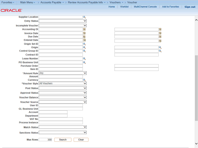Expand the Match Status dropdown
Image resolution: width=198 pixels, height=148 pixels.
coord(62,127)
